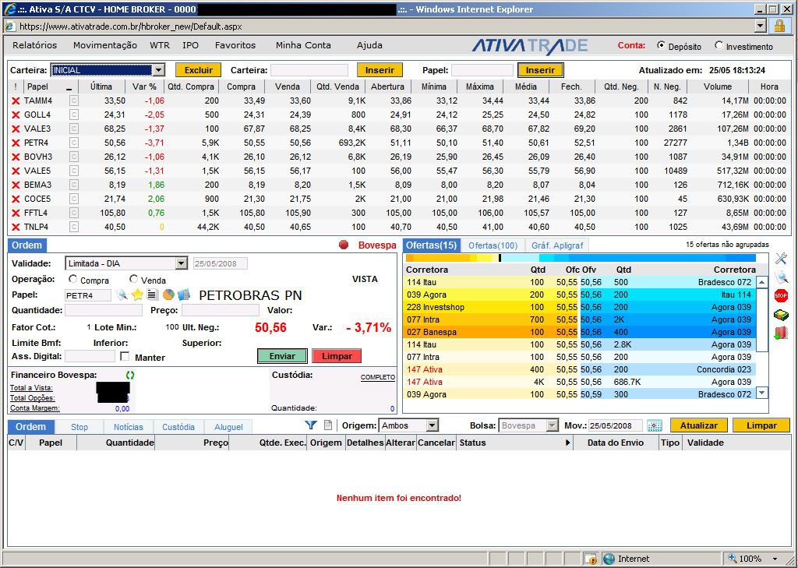Viewport: 798px width, 568px height.
Task: Open the pie chart icon for PETR4
Action: (168, 295)
